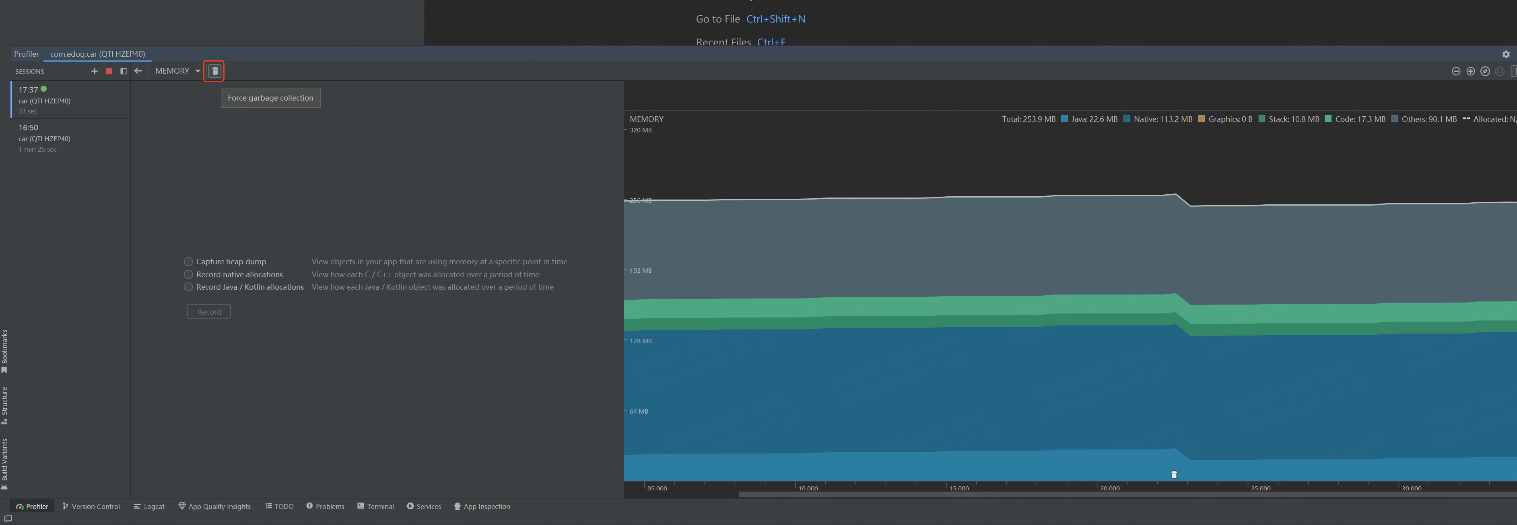Click the Java memory legend color swatch

1065,119
